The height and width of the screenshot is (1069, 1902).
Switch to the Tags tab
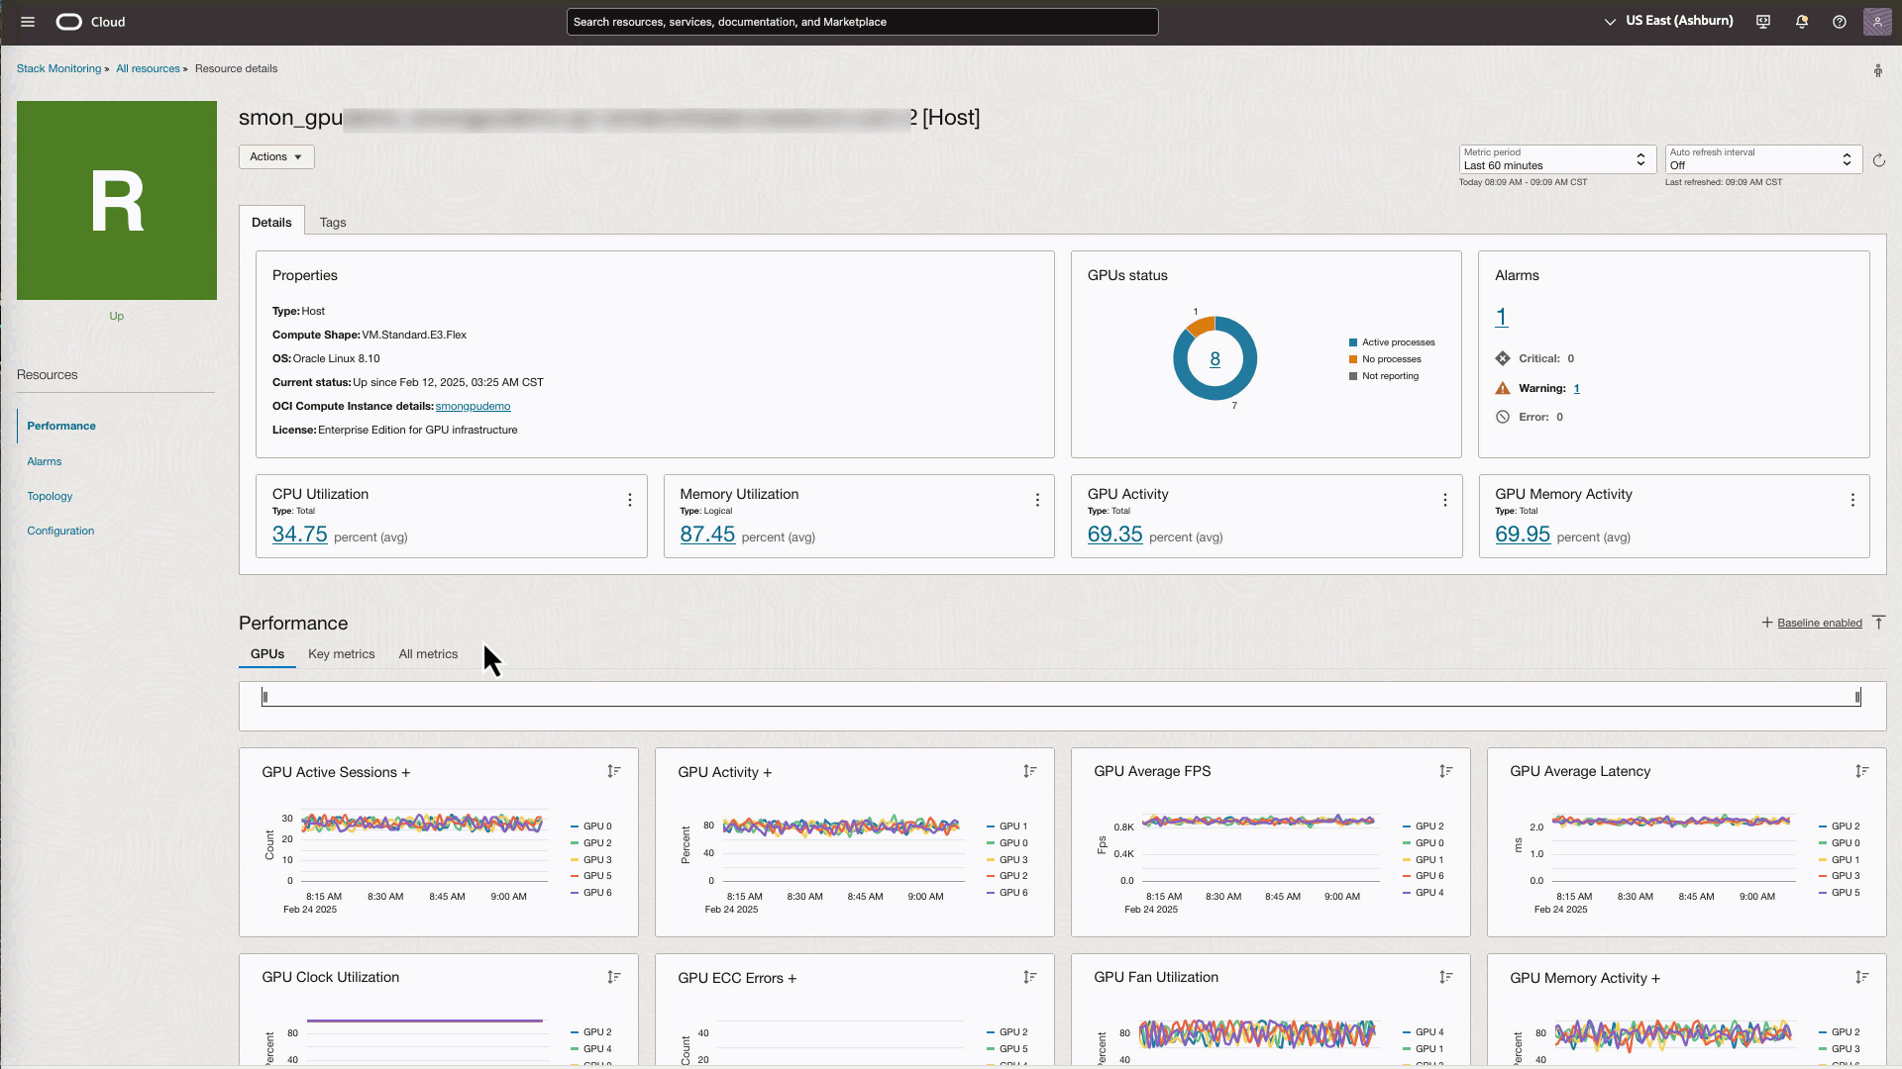coord(332,222)
